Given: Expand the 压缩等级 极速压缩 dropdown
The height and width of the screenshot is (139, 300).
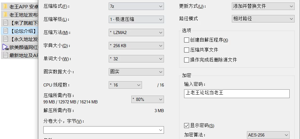Looking at the screenshot, I should click(x=136, y=19).
